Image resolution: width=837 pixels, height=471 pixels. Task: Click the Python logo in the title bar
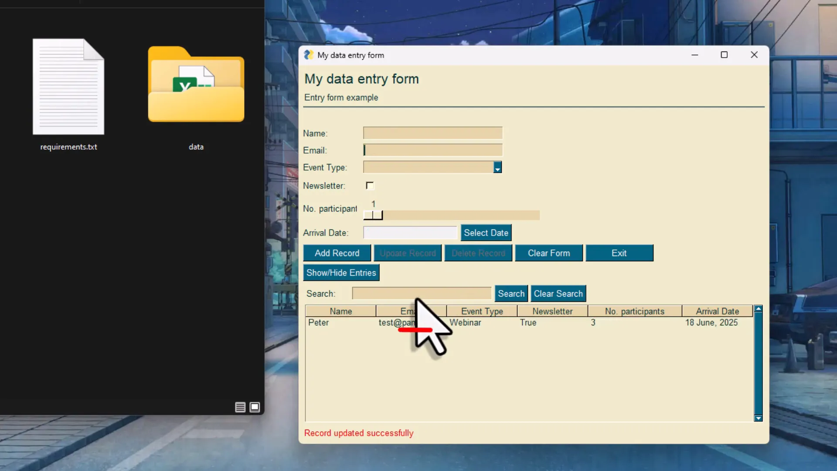click(309, 55)
